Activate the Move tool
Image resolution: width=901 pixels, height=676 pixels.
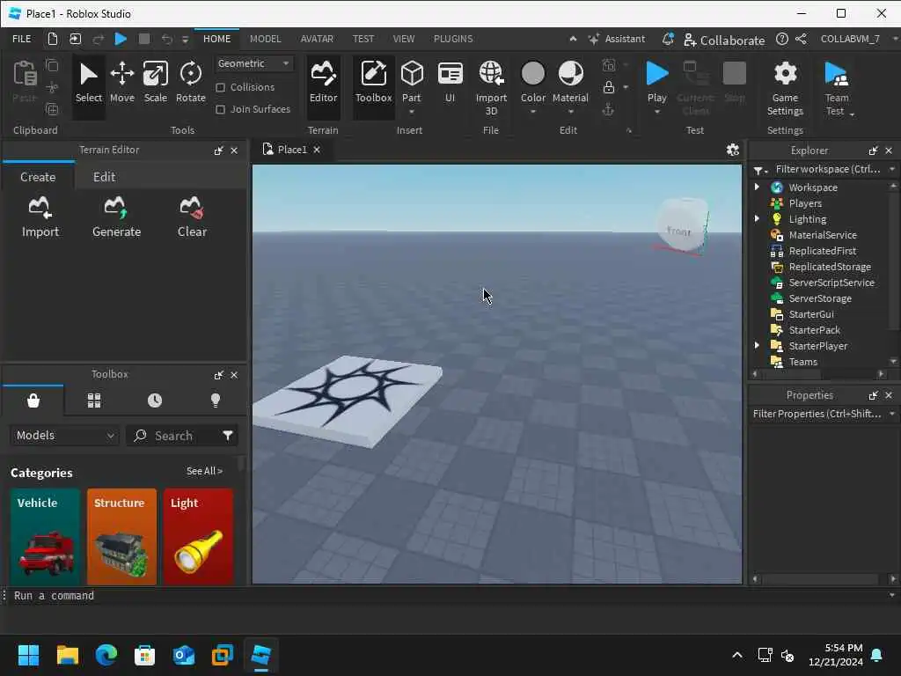point(121,83)
